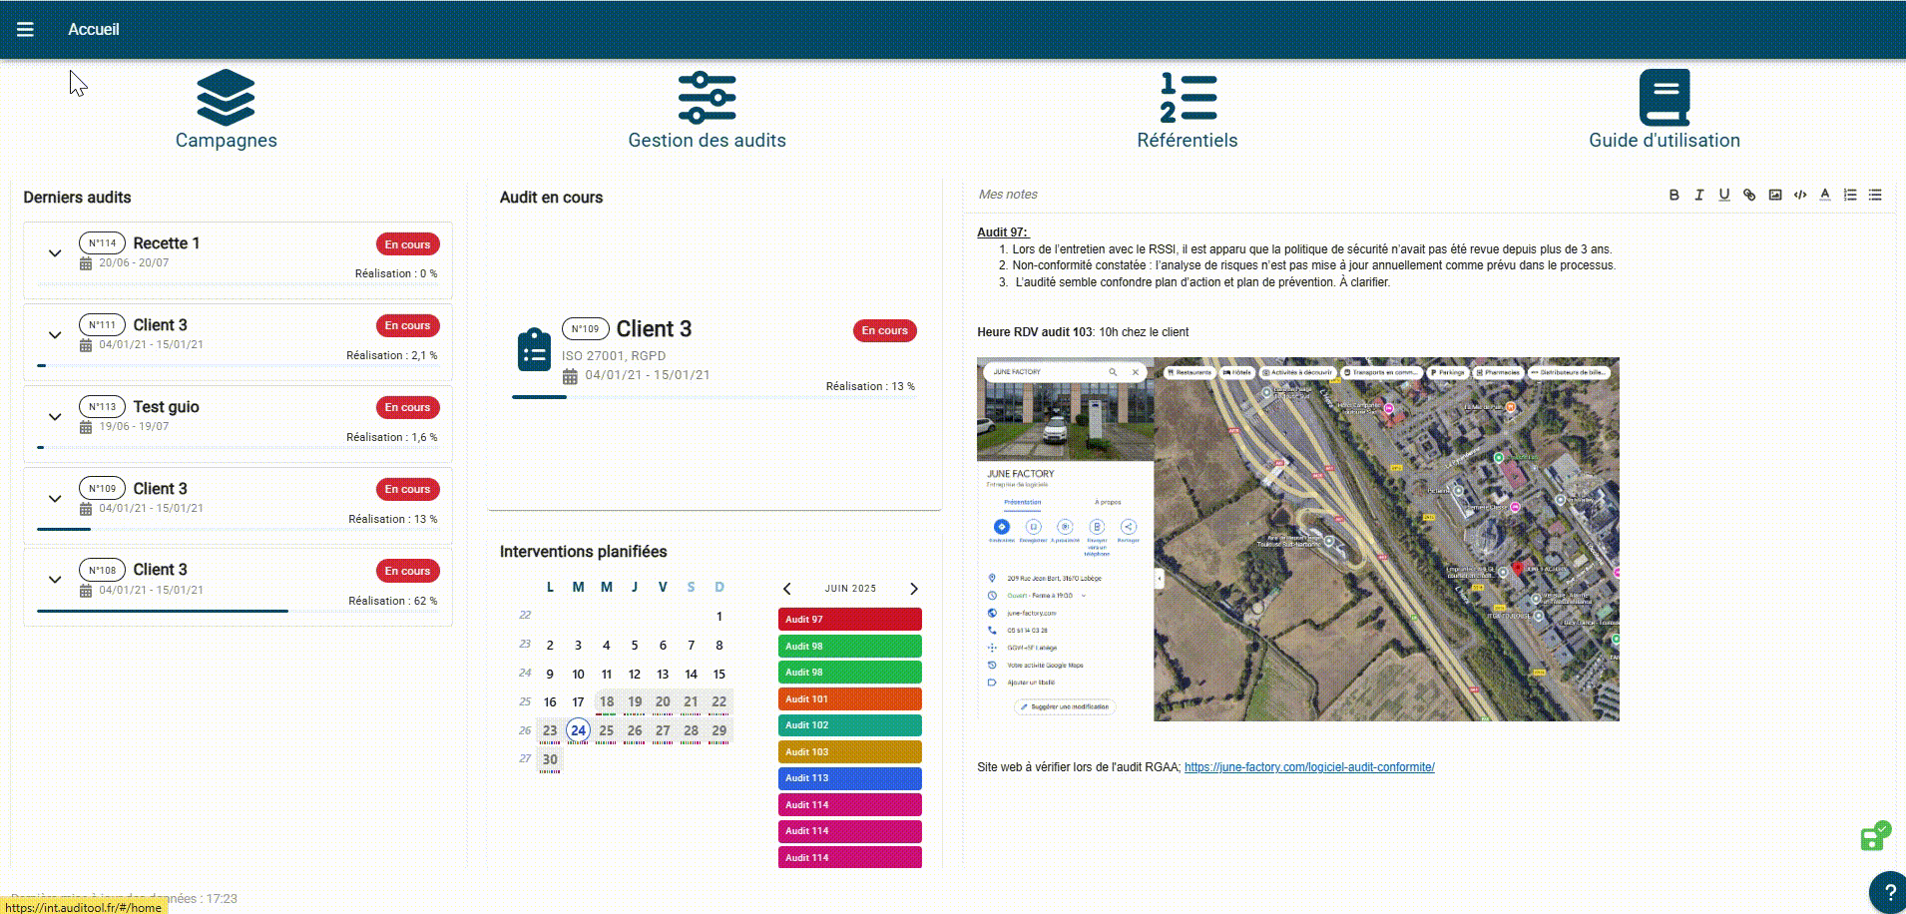
Task: Open the Guide d'utilisation
Action: tap(1664, 110)
